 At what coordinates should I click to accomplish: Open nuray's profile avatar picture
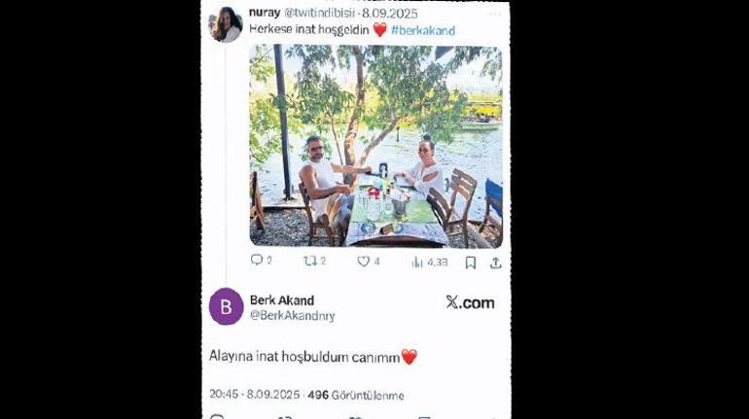pyautogui.click(x=226, y=24)
